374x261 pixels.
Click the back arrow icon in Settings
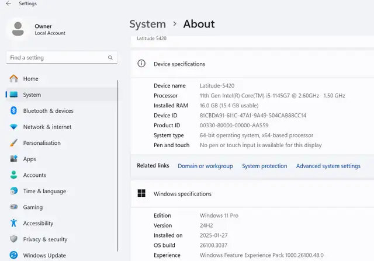point(9,4)
